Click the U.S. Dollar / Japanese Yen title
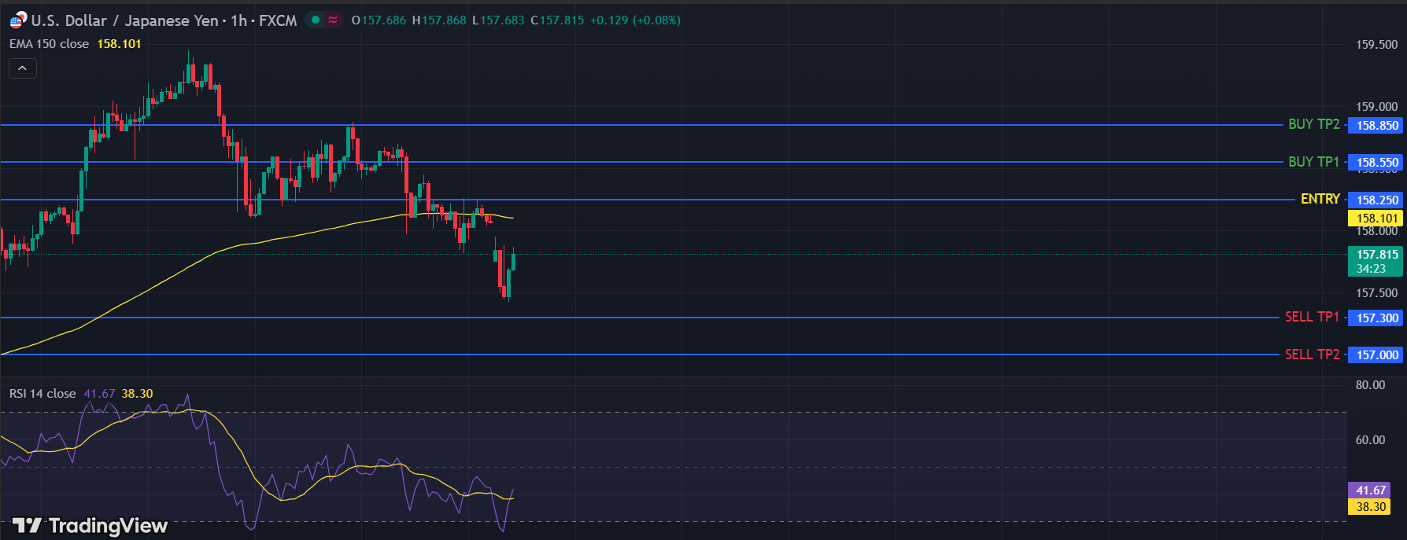Viewport: 1407px width, 540px height. (124, 20)
